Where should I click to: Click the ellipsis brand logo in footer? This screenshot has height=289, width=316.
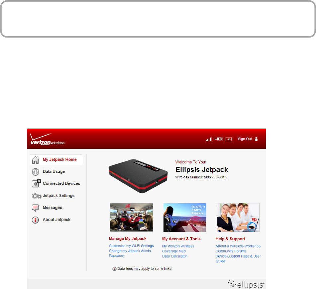pos(246,284)
